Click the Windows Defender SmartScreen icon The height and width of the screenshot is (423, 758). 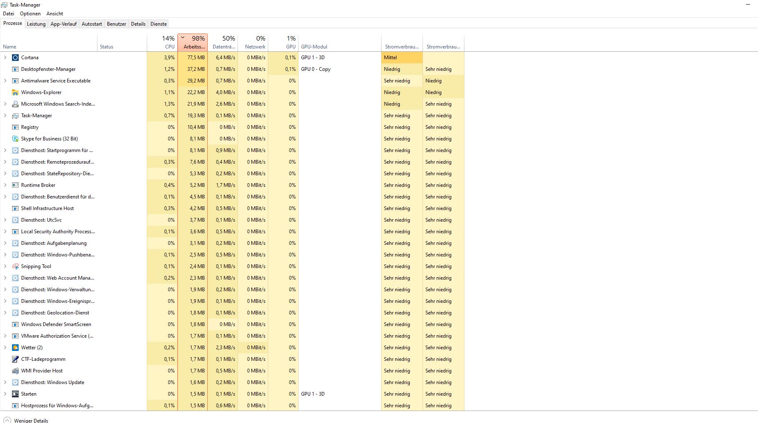click(x=15, y=324)
